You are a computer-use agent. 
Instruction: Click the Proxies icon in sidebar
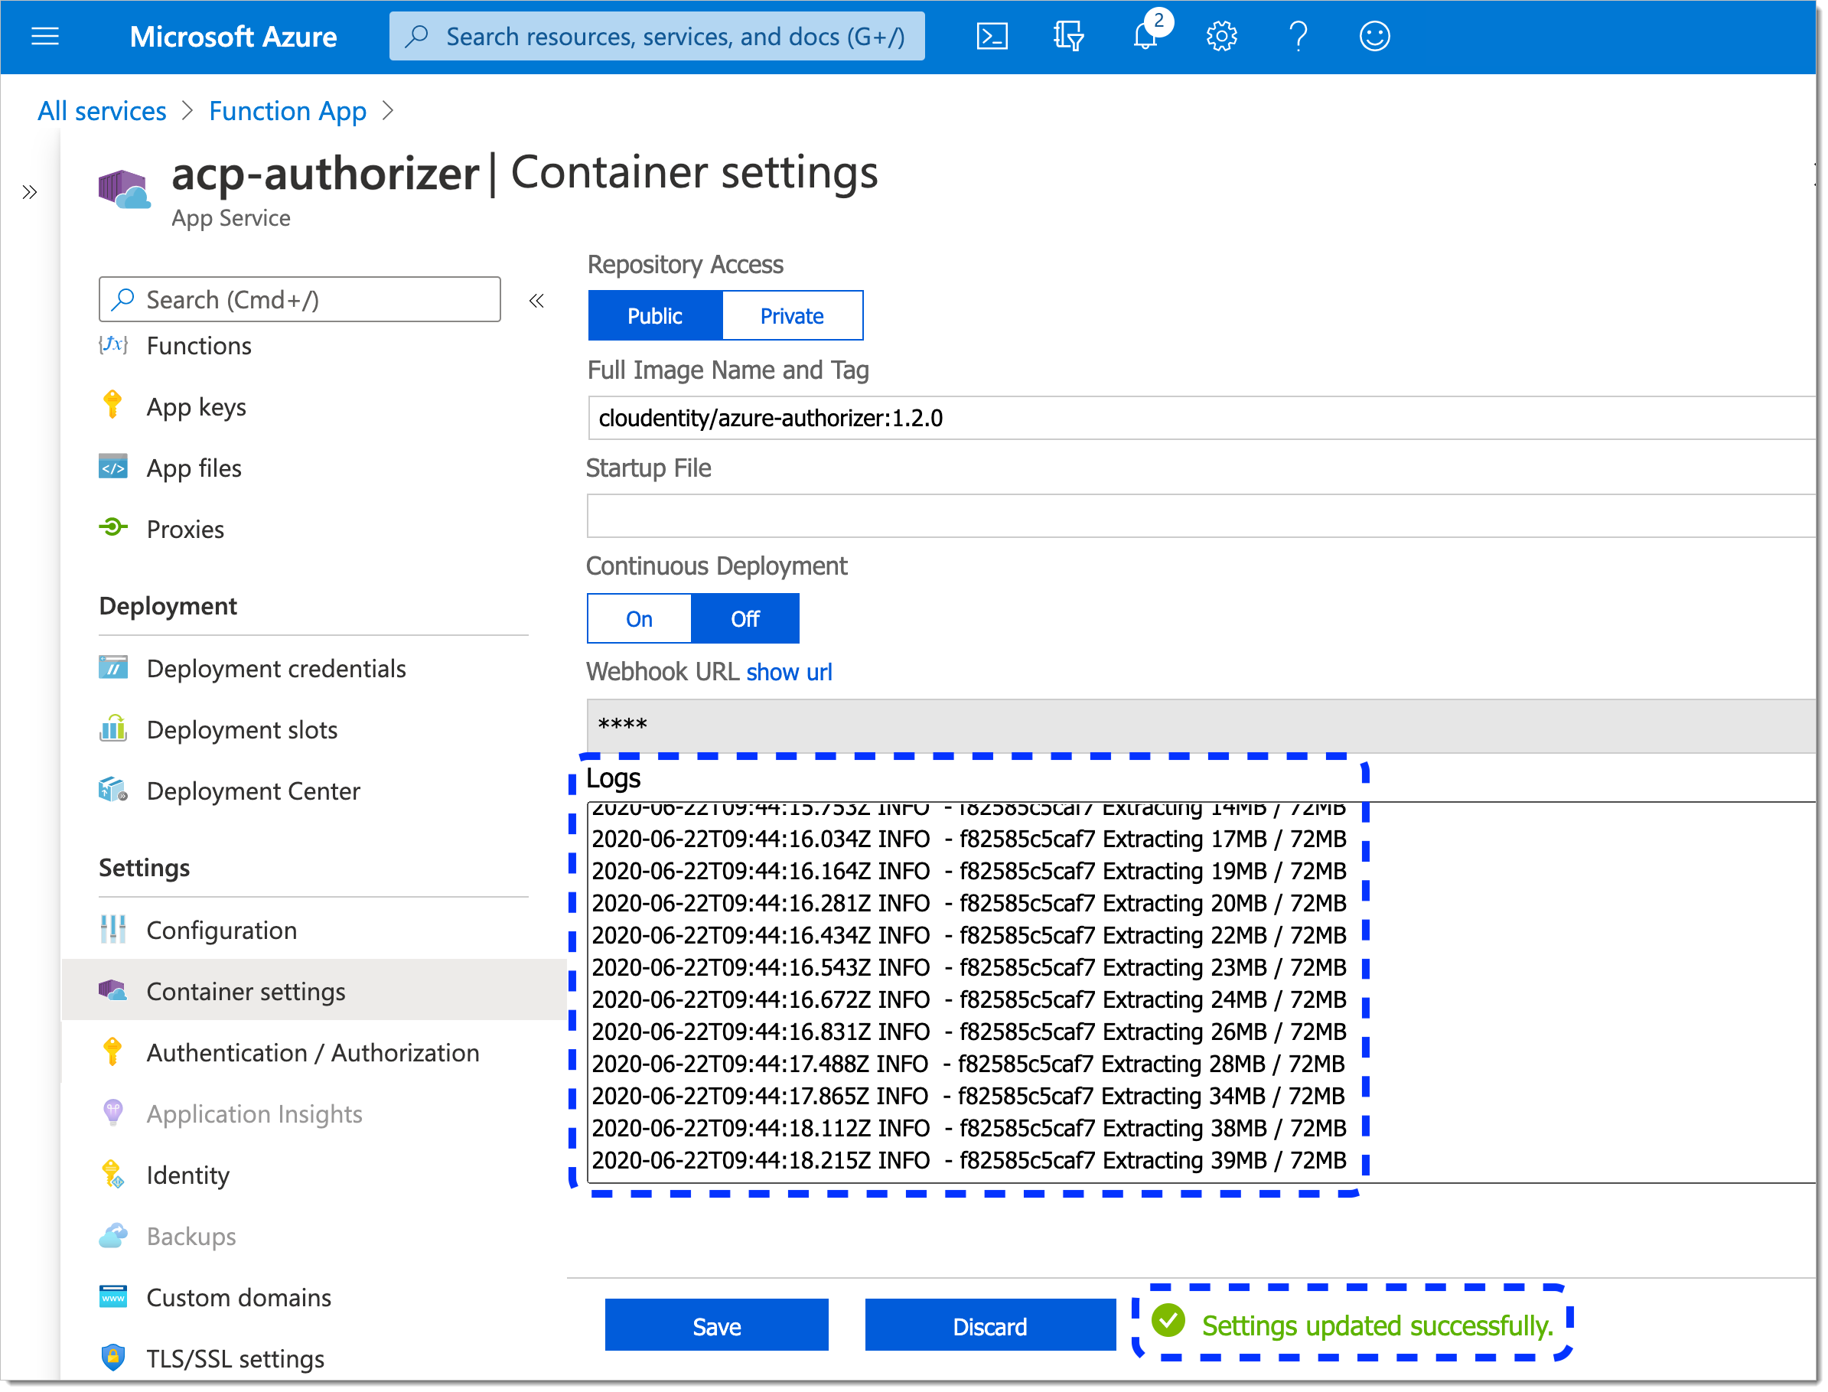(x=114, y=530)
